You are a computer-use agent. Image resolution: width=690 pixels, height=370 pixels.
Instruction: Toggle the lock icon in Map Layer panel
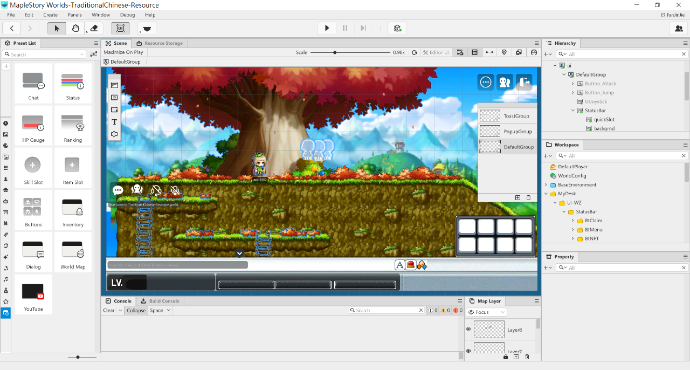[x=505, y=357]
